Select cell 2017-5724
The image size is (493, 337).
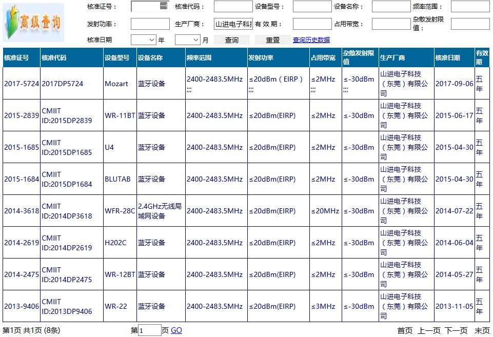[22, 84]
